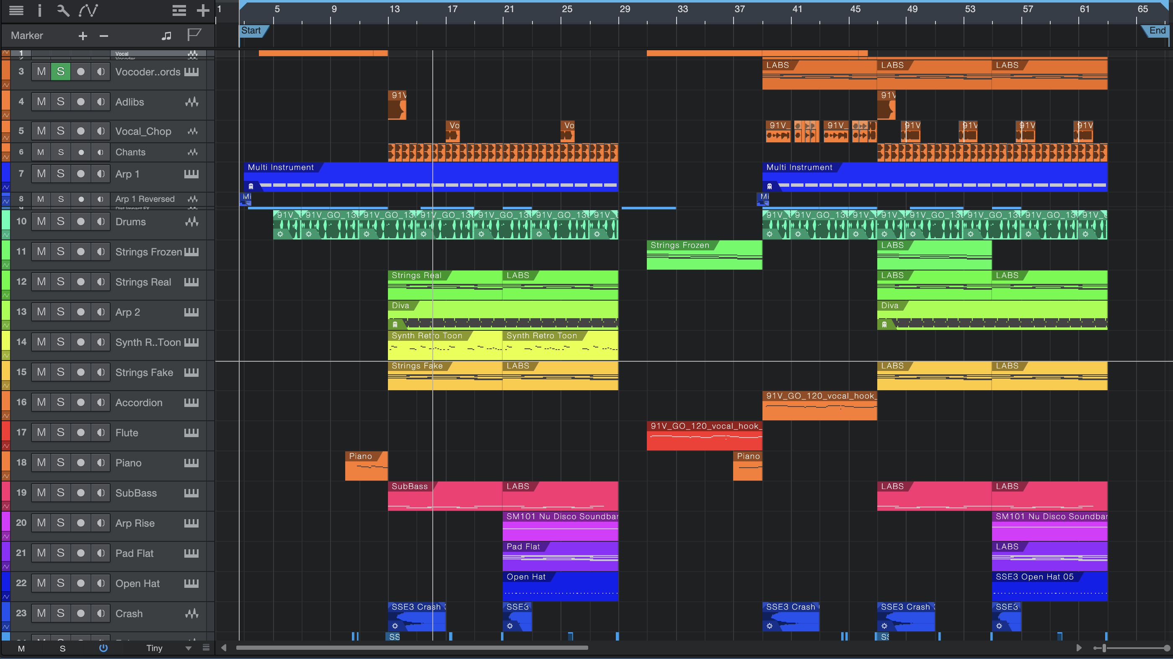Open the Drums track waveform icon
Screen dimensions: 1173x659
pyautogui.click(x=192, y=221)
